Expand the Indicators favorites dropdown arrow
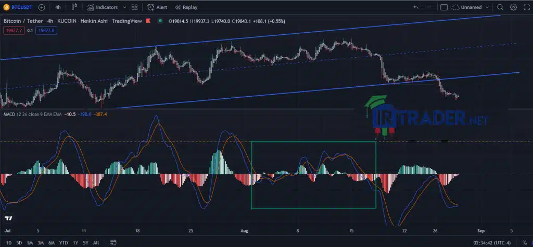This screenshot has height=247, width=533. click(x=124, y=7)
